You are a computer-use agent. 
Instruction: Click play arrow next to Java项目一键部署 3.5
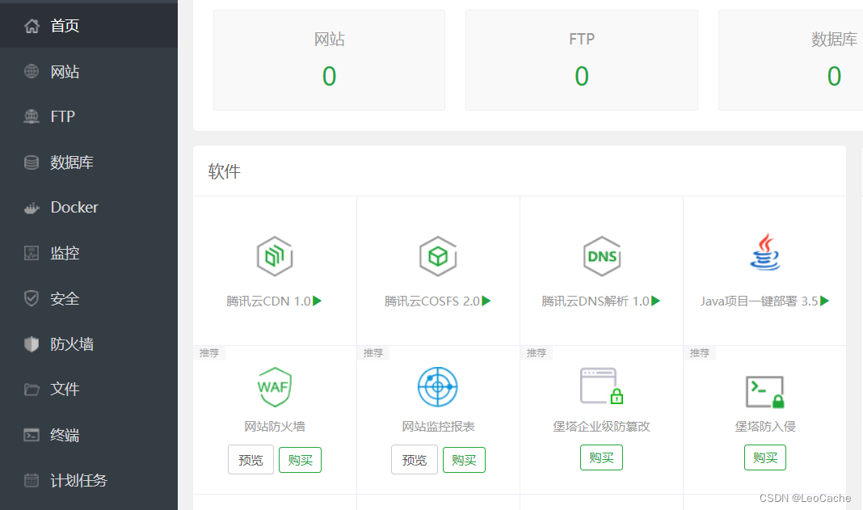[x=824, y=301]
